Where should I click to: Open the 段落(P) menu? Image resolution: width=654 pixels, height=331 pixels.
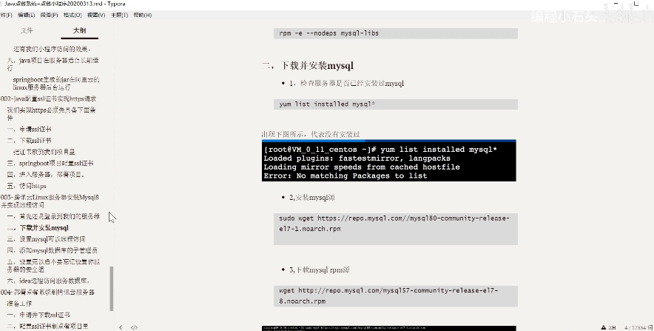point(49,15)
